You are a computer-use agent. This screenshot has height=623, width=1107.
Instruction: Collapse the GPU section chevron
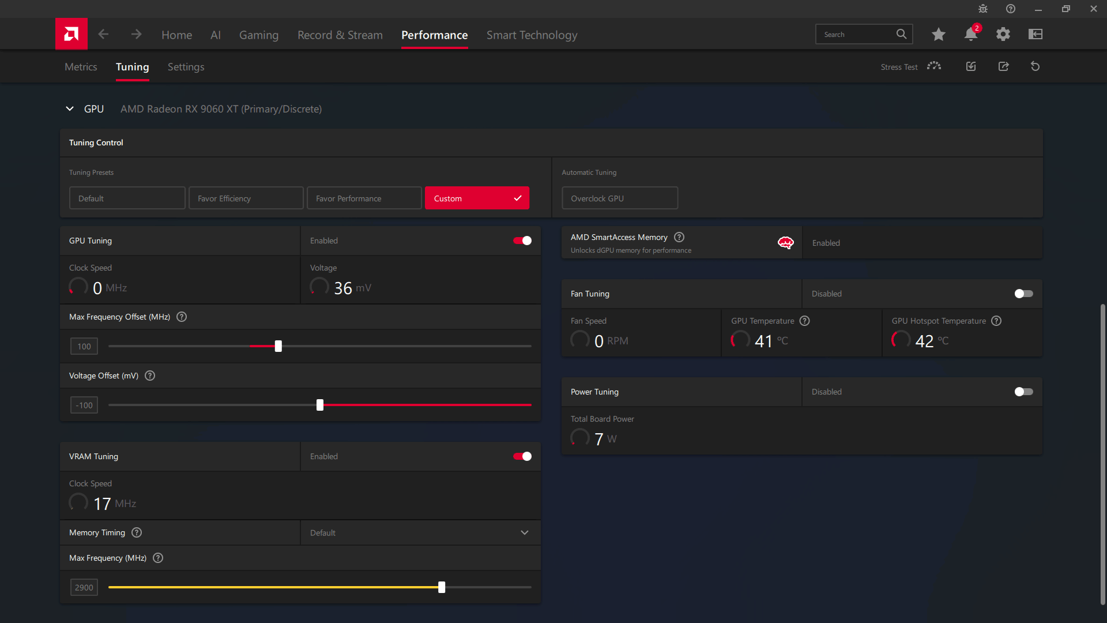(70, 109)
